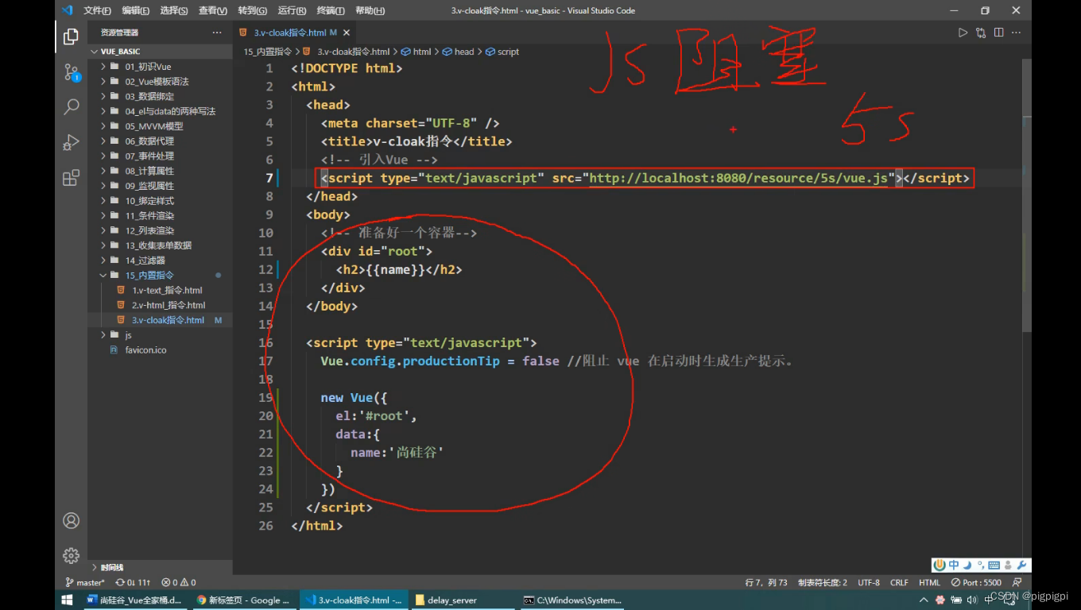
Task: Open the 查看 menu
Action: tap(213, 10)
